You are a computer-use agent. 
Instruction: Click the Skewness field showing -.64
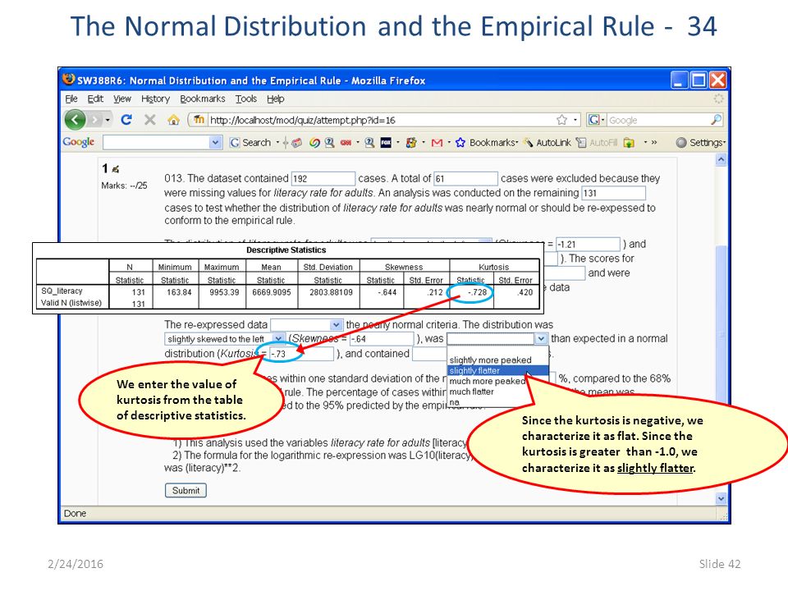pos(382,339)
